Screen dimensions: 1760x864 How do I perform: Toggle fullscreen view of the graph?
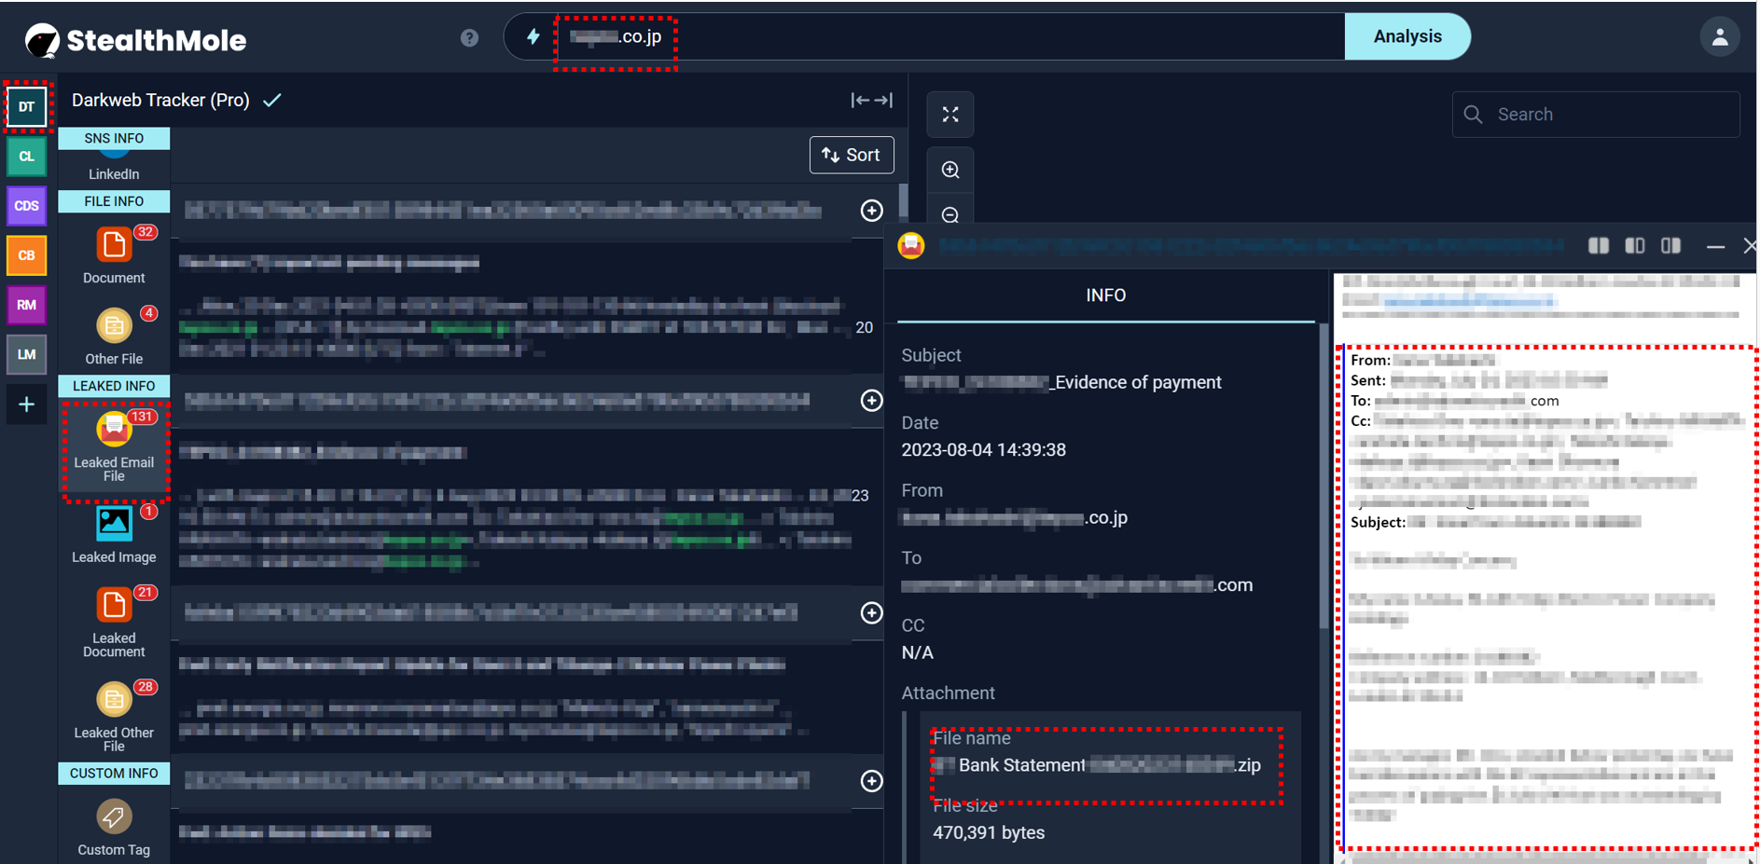(x=950, y=115)
